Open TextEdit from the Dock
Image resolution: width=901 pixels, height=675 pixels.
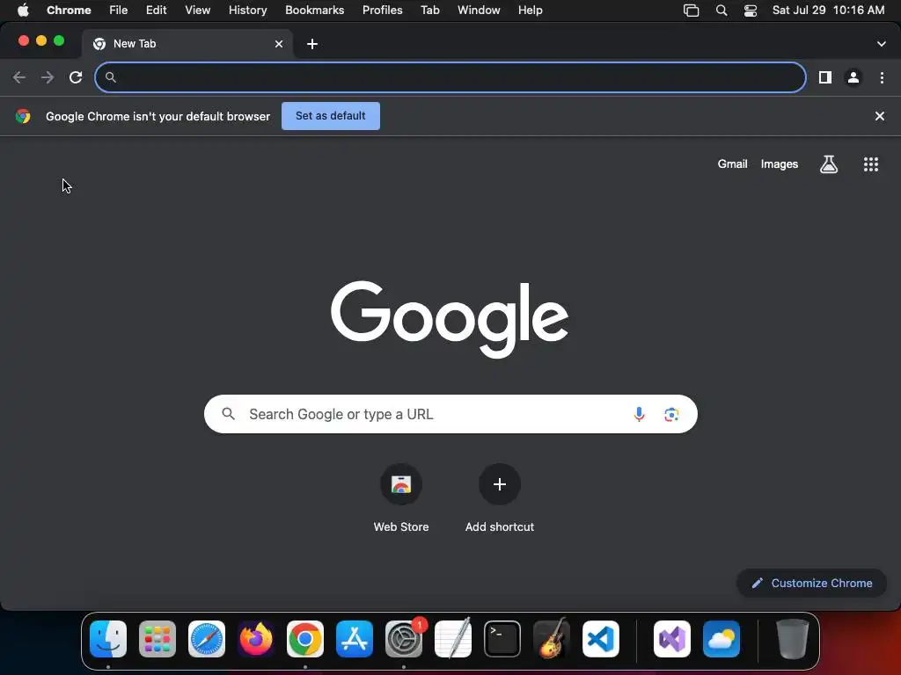453,639
